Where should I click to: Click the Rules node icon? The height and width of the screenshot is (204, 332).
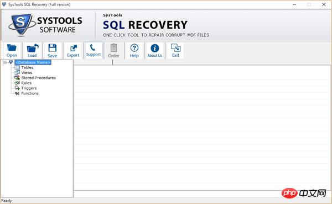(17, 83)
